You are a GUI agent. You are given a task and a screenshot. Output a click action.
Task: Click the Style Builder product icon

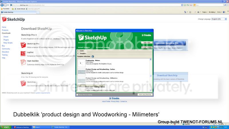(23, 62)
